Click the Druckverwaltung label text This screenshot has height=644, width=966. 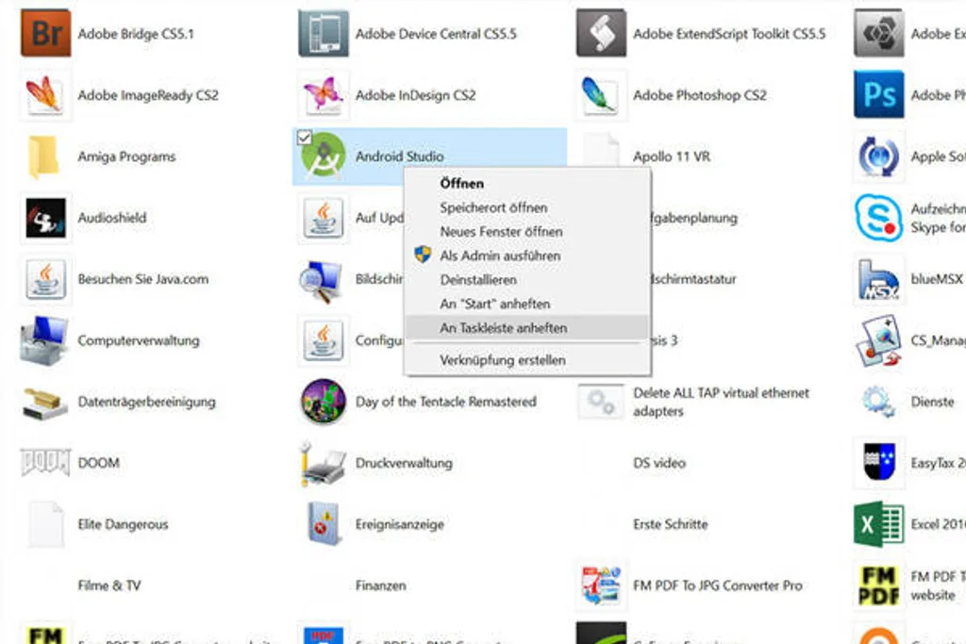[x=404, y=463]
